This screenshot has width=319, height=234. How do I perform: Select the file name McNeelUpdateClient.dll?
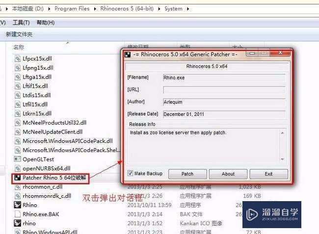click(x=53, y=132)
